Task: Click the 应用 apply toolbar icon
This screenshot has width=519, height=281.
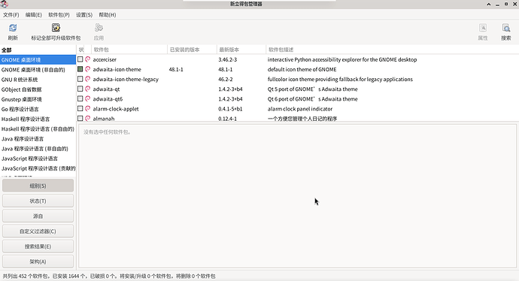Action: point(99,28)
